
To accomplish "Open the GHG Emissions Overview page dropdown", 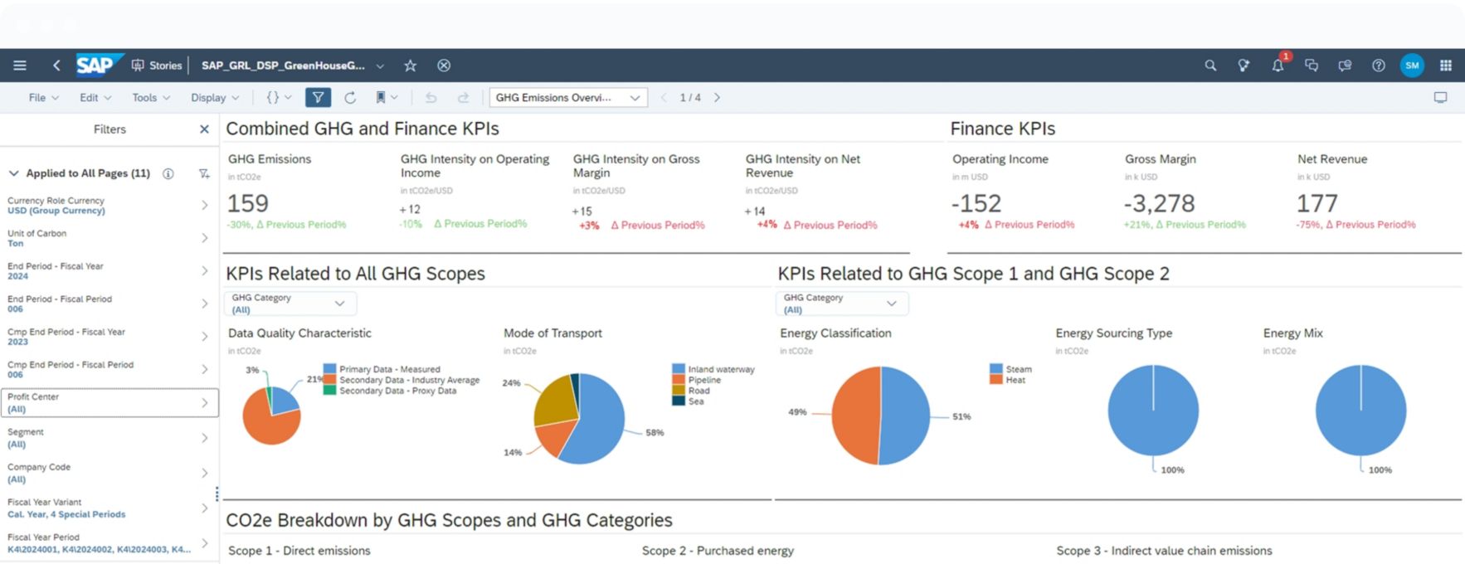I will pyautogui.click(x=568, y=98).
